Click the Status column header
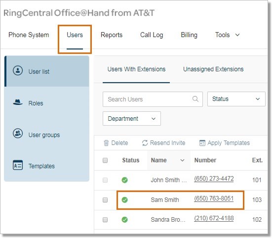The width and height of the screenshot is (273, 239). click(x=131, y=160)
